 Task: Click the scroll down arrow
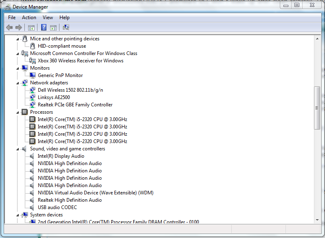tap(317, 220)
